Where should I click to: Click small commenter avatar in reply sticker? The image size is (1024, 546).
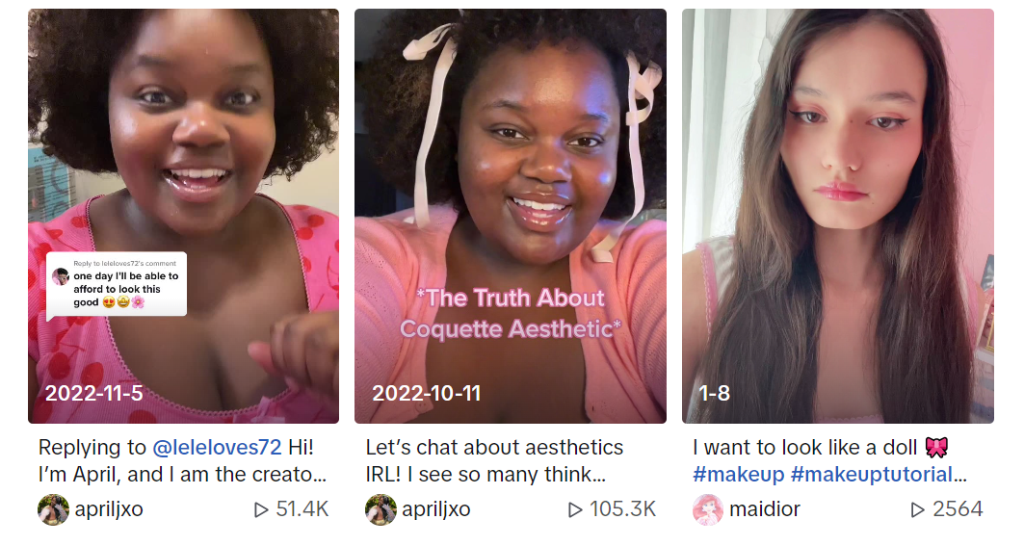pyautogui.click(x=61, y=276)
